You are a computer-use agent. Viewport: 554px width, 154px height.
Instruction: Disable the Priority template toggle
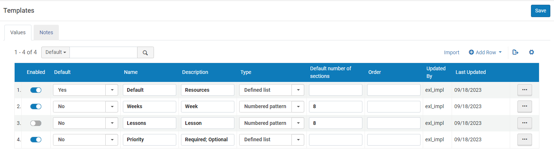coord(36,139)
